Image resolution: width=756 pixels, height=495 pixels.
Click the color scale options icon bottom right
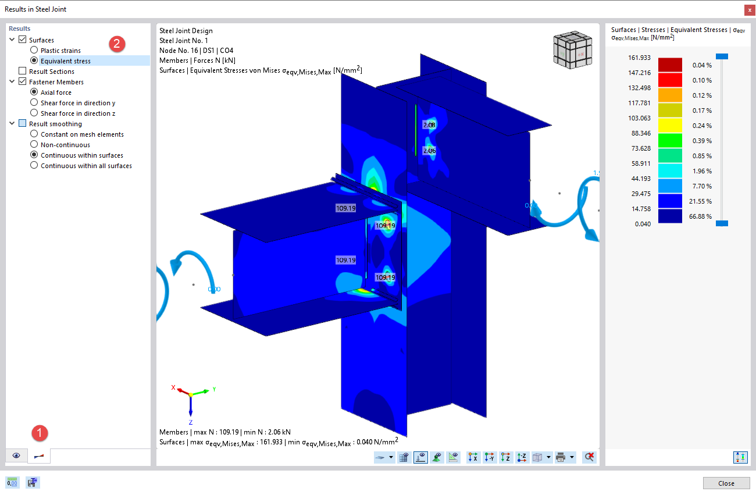(x=741, y=458)
